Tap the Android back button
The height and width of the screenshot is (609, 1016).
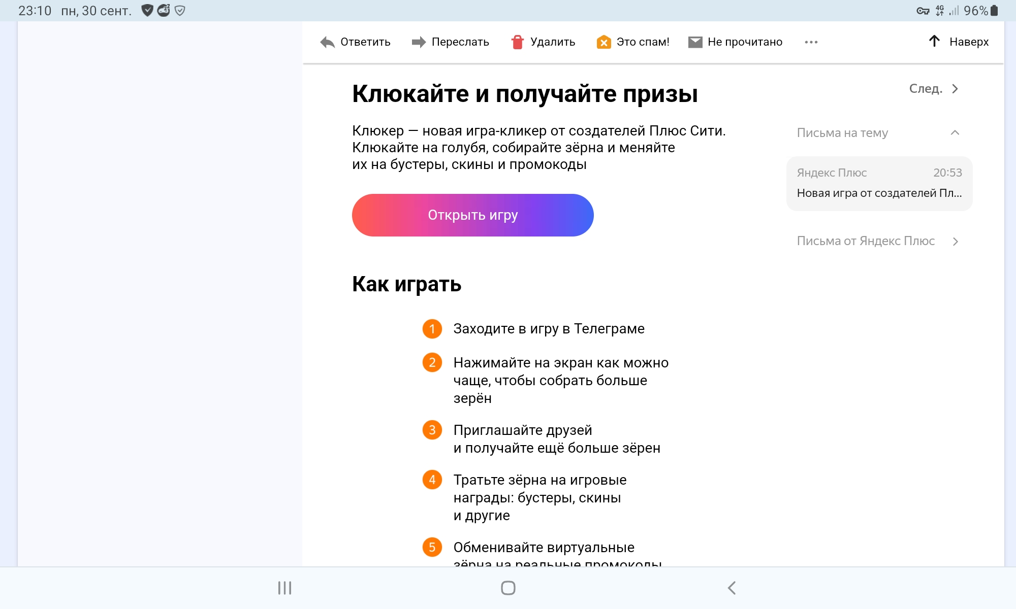click(x=732, y=588)
